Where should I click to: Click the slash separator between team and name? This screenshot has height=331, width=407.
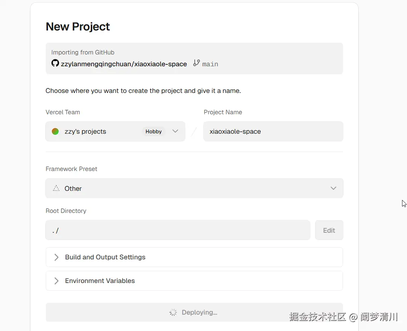pos(194,132)
